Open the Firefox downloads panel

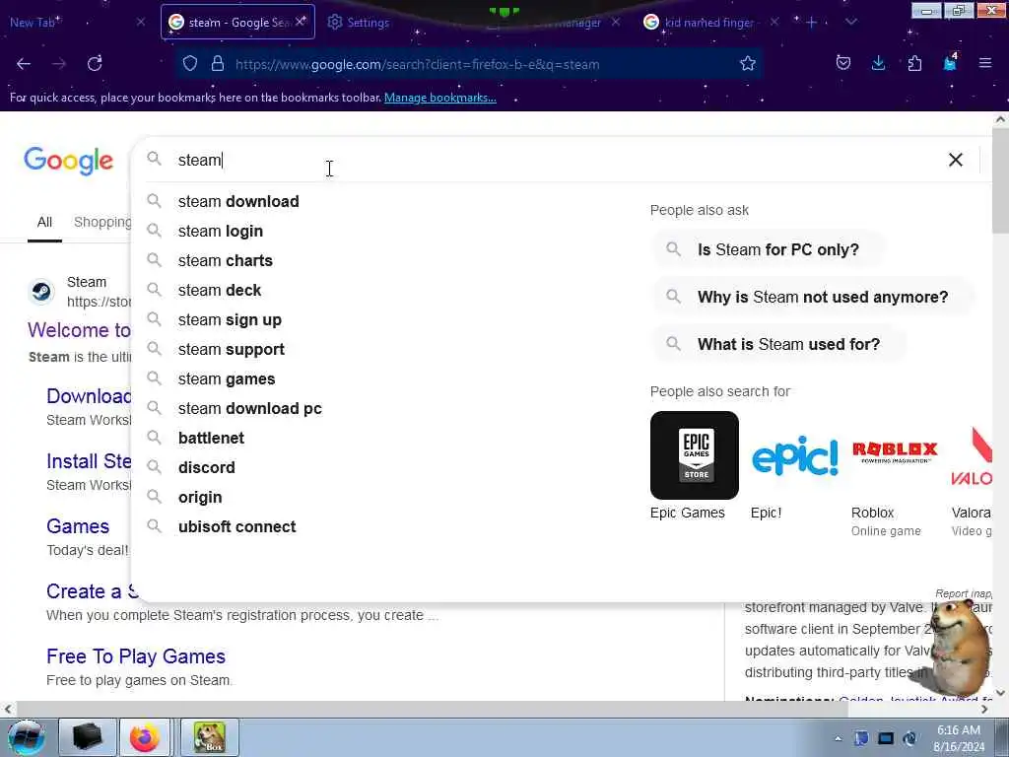878,63
